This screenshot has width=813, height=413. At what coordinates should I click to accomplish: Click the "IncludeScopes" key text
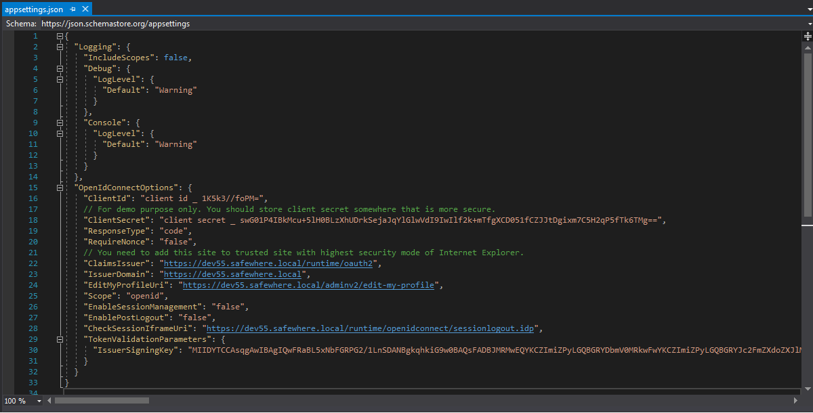(x=119, y=58)
